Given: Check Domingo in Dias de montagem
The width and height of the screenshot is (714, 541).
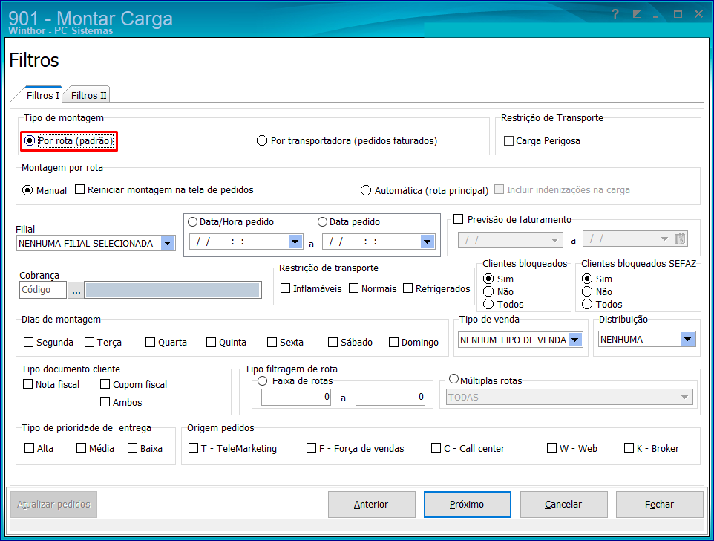Looking at the screenshot, I should [394, 342].
